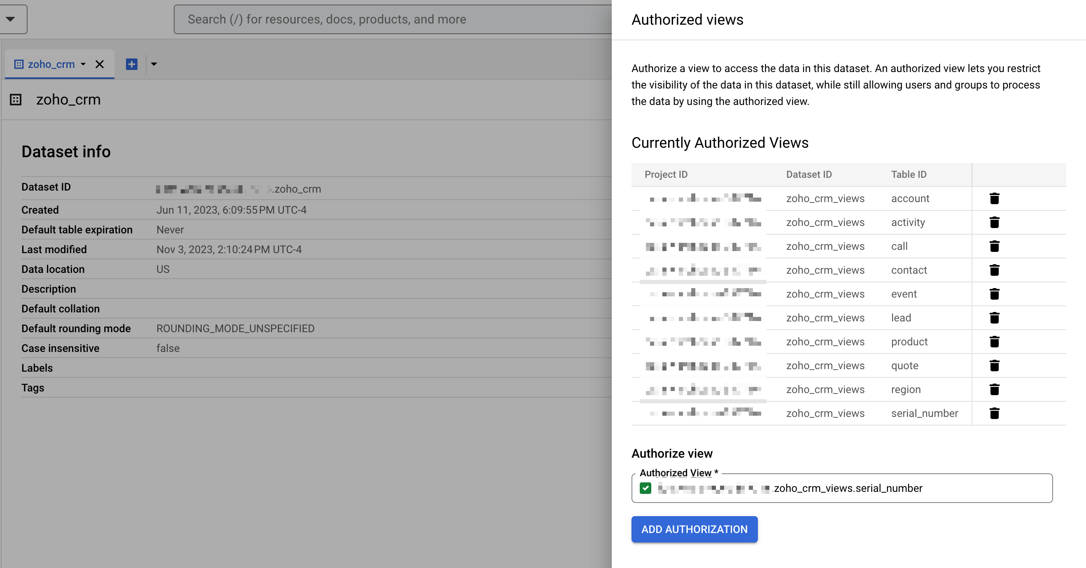Open zoho_crm tab options dropdown arrow
Viewport: 1086px width, 568px height.
[x=83, y=64]
